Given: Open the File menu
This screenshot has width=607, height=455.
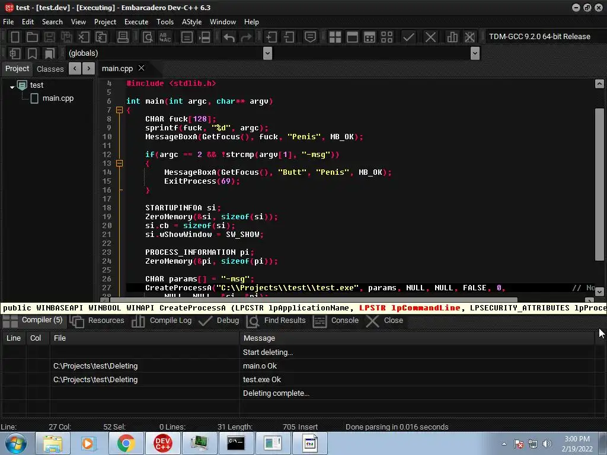Looking at the screenshot, I should click(x=8, y=22).
